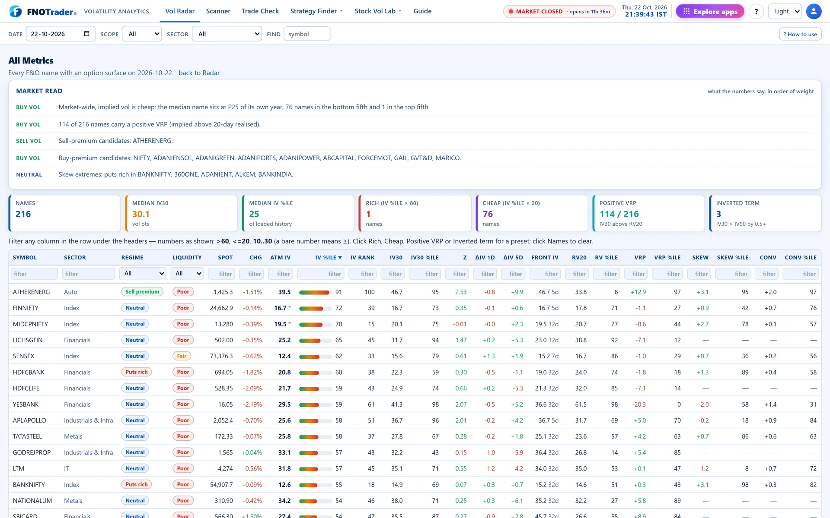Image resolution: width=830 pixels, height=518 pixels.
Task: Open the Light theme dropdown
Action: tap(785, 11)
